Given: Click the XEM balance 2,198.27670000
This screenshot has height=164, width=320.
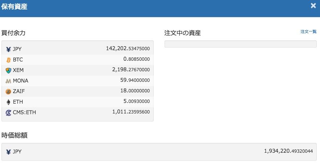Looking at the screenshot, I should click(131, 70).
